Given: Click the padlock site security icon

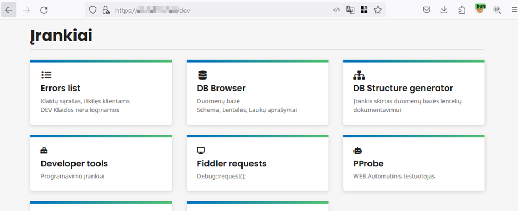Looking at the screenshot, I should 106,10.
